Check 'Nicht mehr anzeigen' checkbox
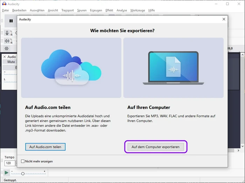Image resolution: width=245 pixels, height=183 pixels. click(x=23, y=161)
